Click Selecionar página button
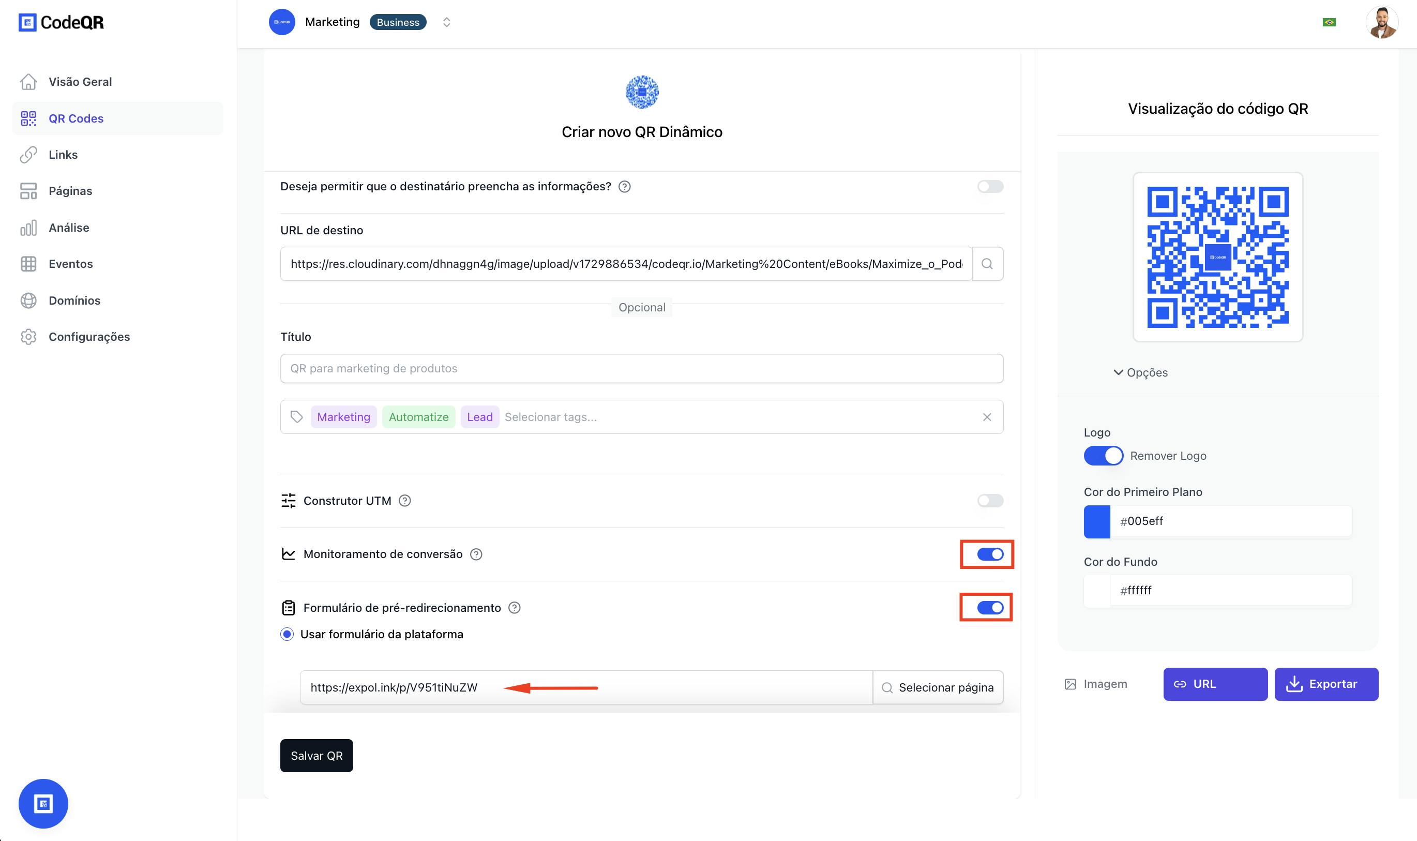This screenshot has height=841, width=1417. click(938, 687)
